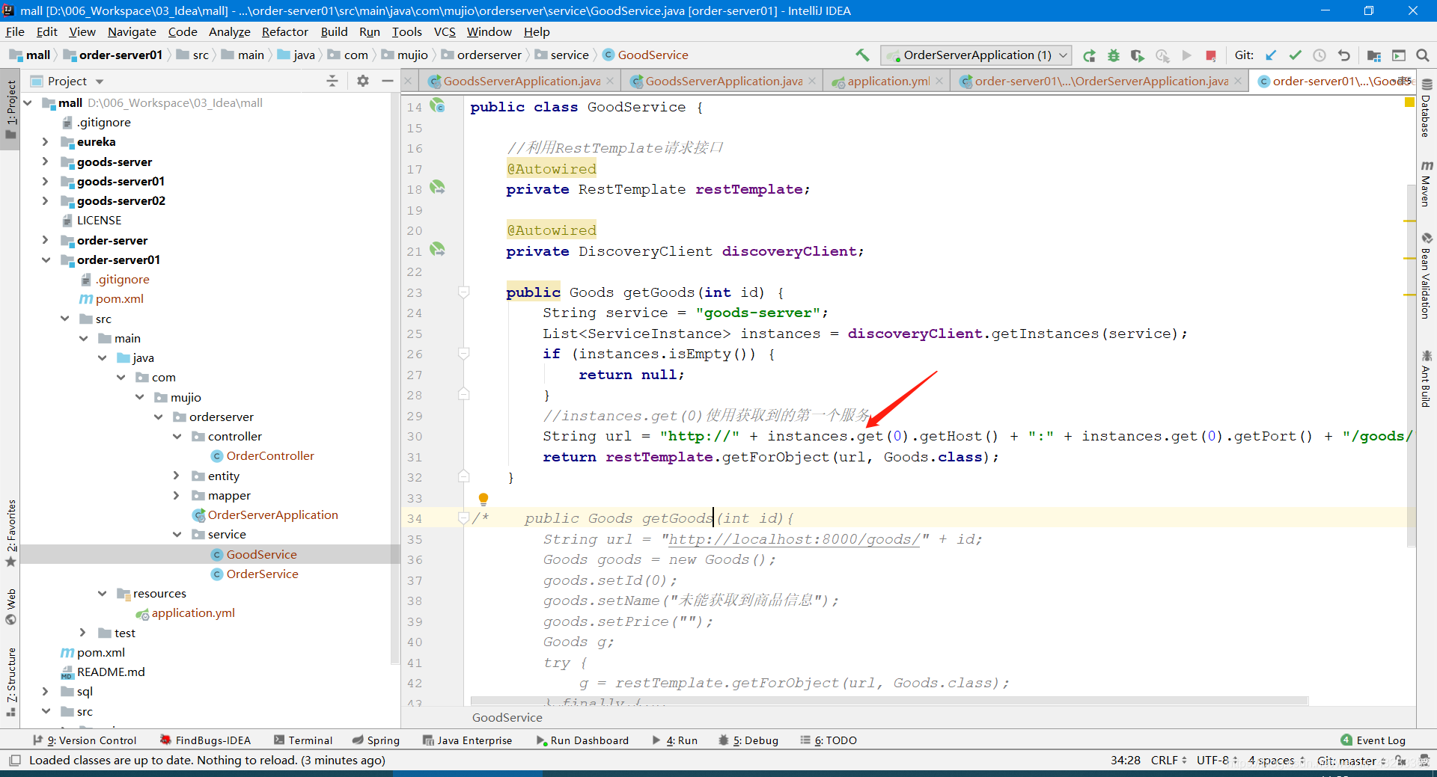Viewport: 1437px width, 777px height.
Task: Open the Analyze menu
Action: pos(229,32)
